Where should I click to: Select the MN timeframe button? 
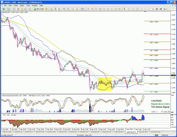pos(120,9)
